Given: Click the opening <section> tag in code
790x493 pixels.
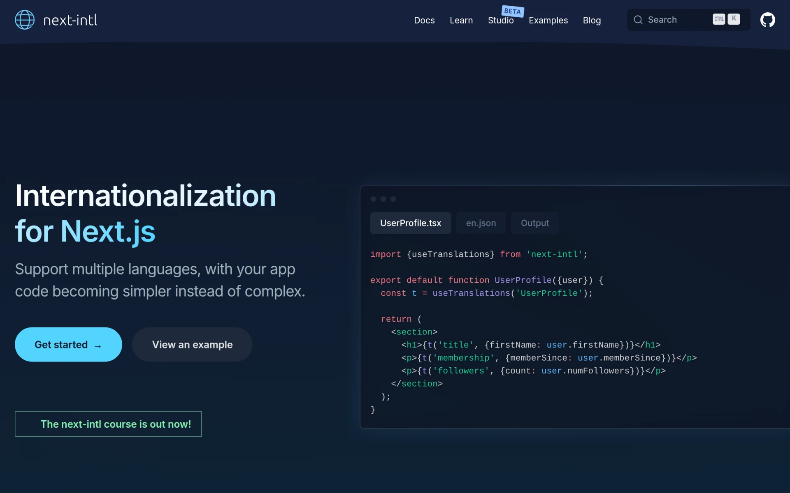Looking at the screenshot, I should [x=414, y=332].
